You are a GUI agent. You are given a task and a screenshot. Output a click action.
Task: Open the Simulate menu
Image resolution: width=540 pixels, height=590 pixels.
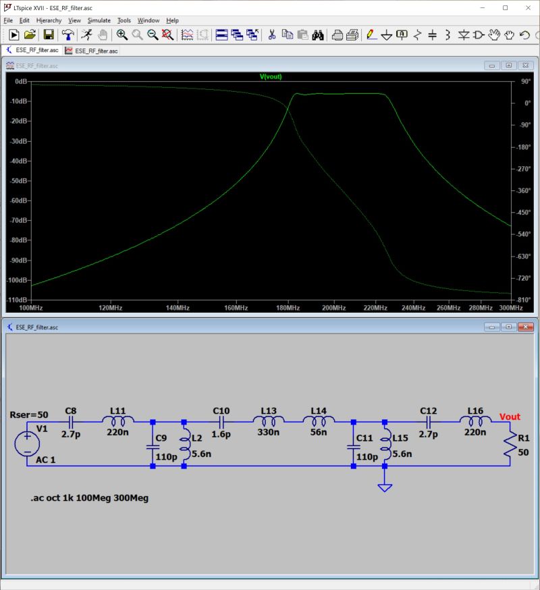[x=99, y=20]
